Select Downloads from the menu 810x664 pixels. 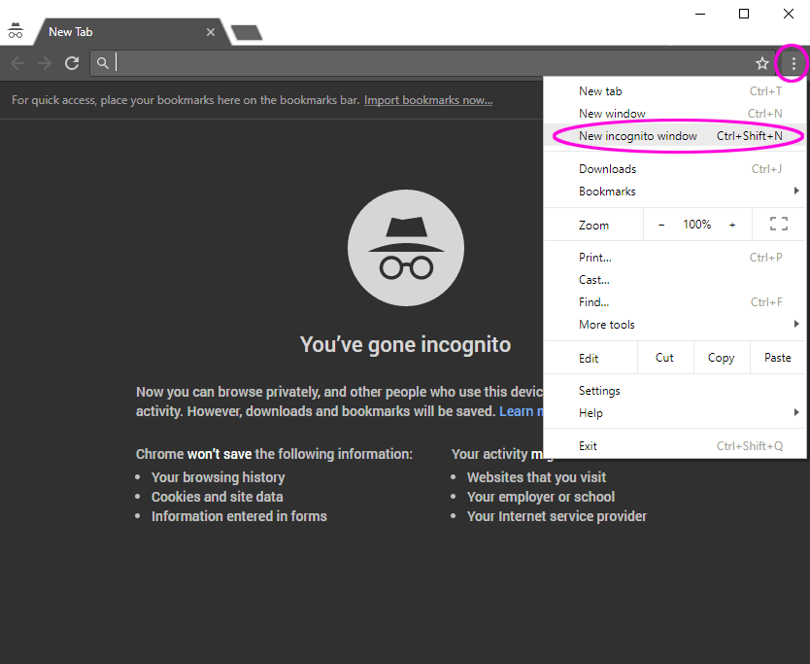coord(607,168)
